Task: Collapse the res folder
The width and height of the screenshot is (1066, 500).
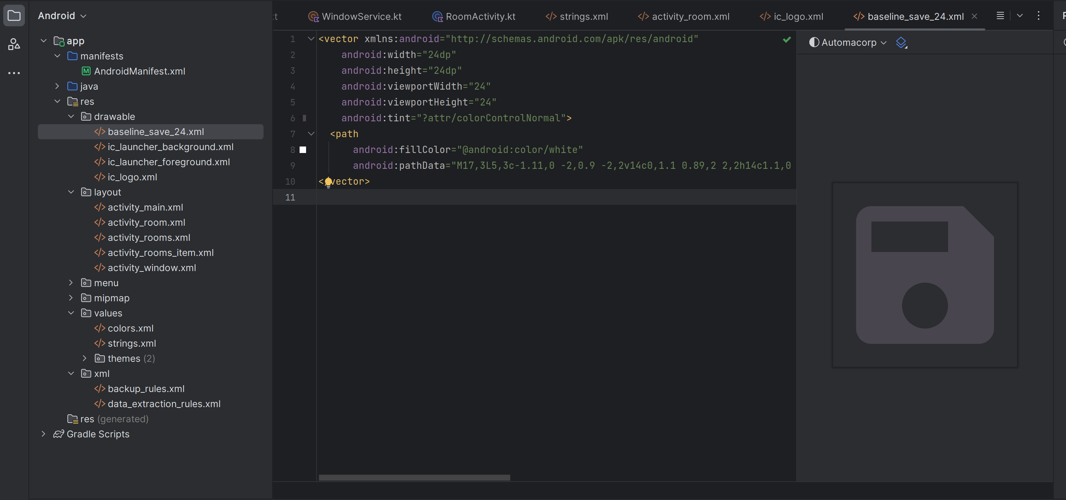Action: point(57,101)
